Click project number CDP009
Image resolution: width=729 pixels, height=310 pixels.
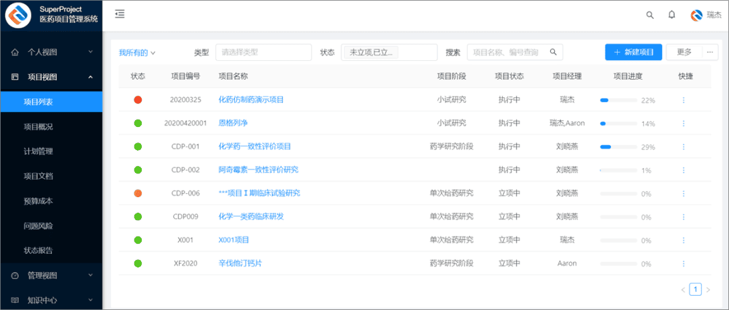click(x=186, y=216)
